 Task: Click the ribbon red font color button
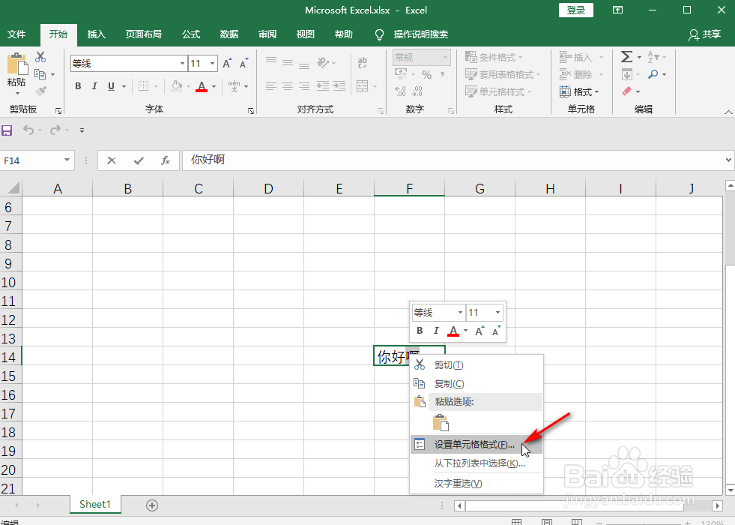pyautogui.click(x=202, y=86)
